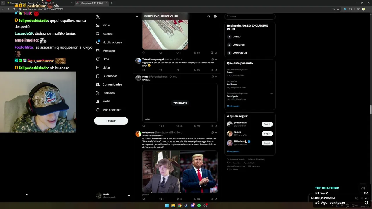
Task: Open Comunidades in the sidebar
Action: 109,84
